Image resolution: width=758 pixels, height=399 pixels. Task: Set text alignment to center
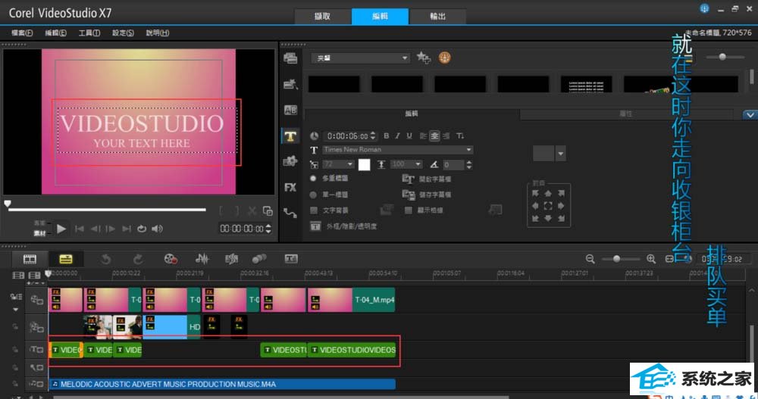tap(434, 136)
